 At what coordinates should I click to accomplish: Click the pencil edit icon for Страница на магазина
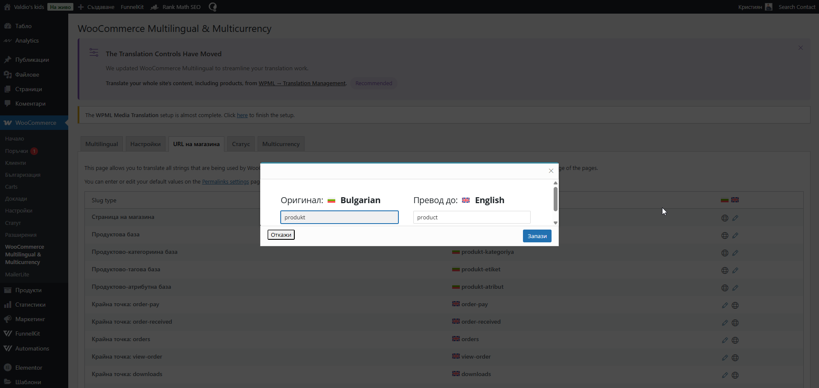735,218
